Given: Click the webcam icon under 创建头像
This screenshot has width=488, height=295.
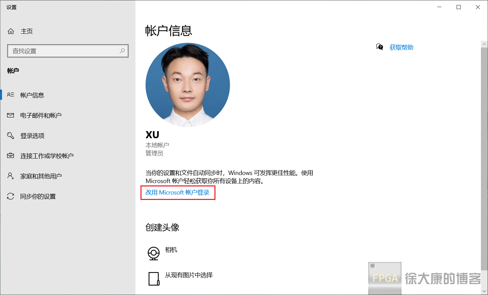Looking at the screenshot, I should [154, 253].
